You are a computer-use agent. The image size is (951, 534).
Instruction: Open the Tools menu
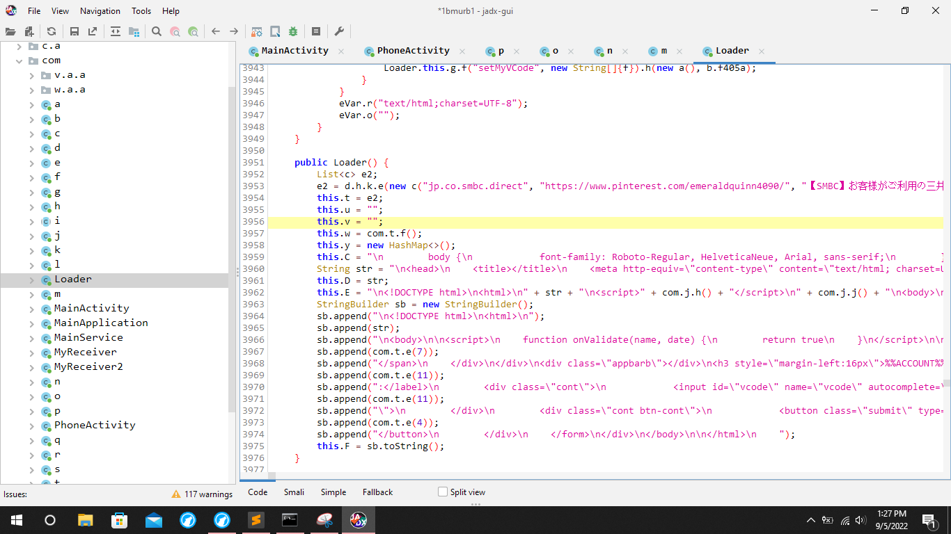(141, 11)
